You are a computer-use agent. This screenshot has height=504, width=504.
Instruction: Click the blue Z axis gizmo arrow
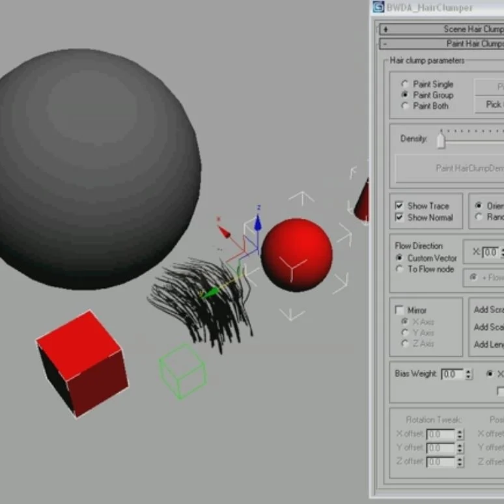coord(258,223)
